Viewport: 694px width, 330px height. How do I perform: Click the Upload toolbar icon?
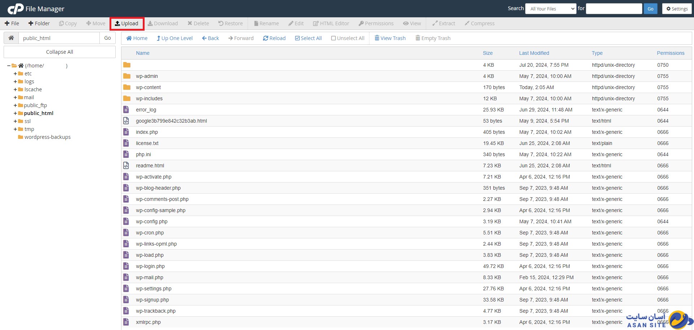[x=117, y=23]
